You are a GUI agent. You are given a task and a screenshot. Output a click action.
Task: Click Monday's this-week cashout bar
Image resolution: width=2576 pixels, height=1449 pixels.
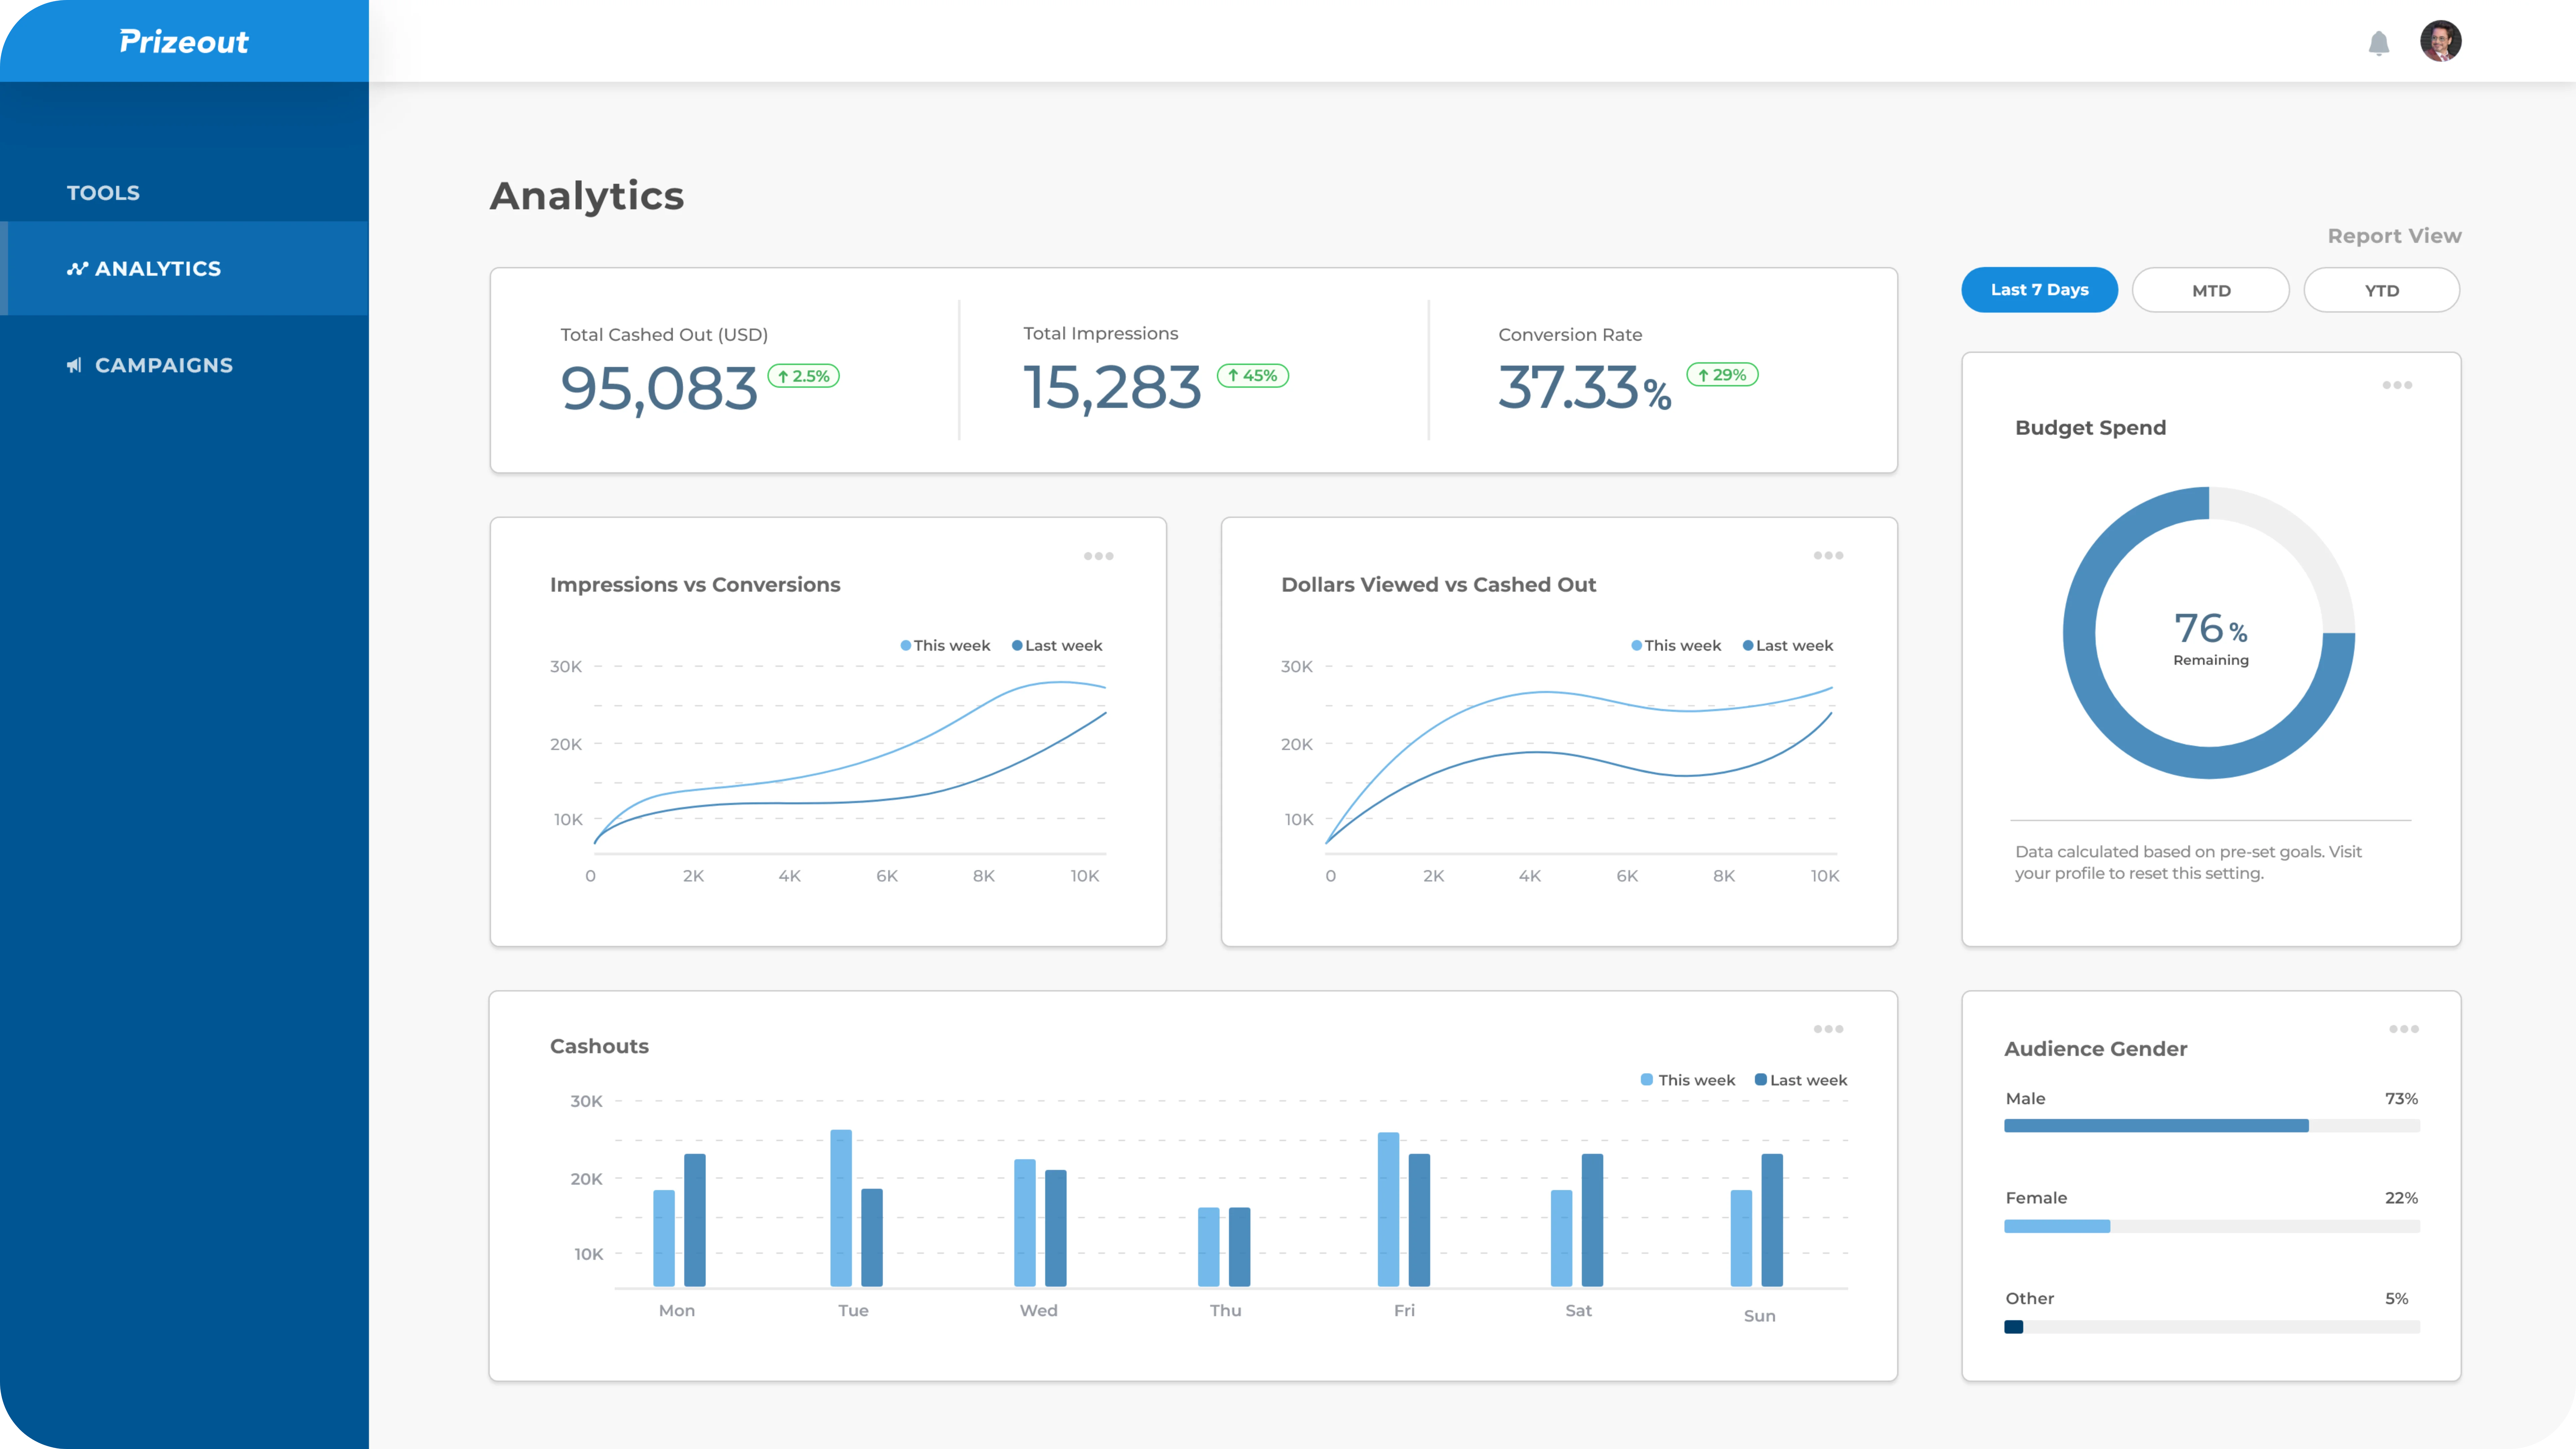[x=664, y=1238]
